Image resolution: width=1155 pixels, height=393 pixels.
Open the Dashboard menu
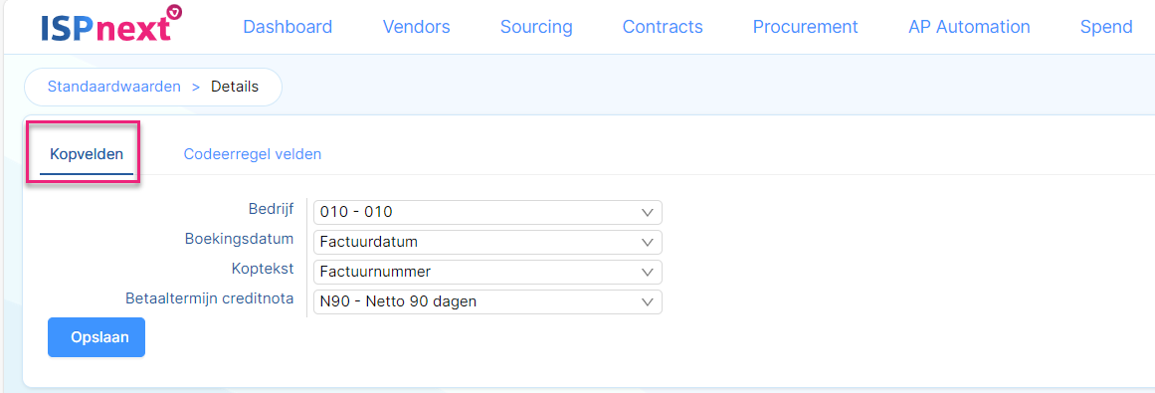[288, 27]
